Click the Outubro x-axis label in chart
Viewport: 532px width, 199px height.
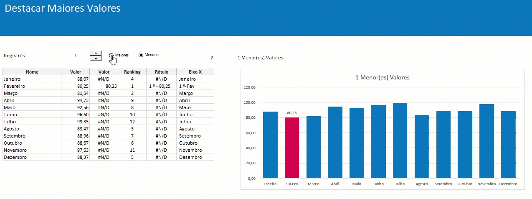point(465,184)
